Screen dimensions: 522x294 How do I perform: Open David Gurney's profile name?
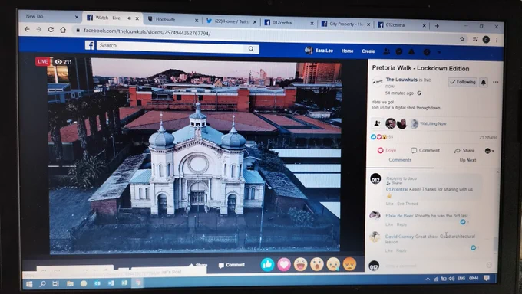point(399,237)
